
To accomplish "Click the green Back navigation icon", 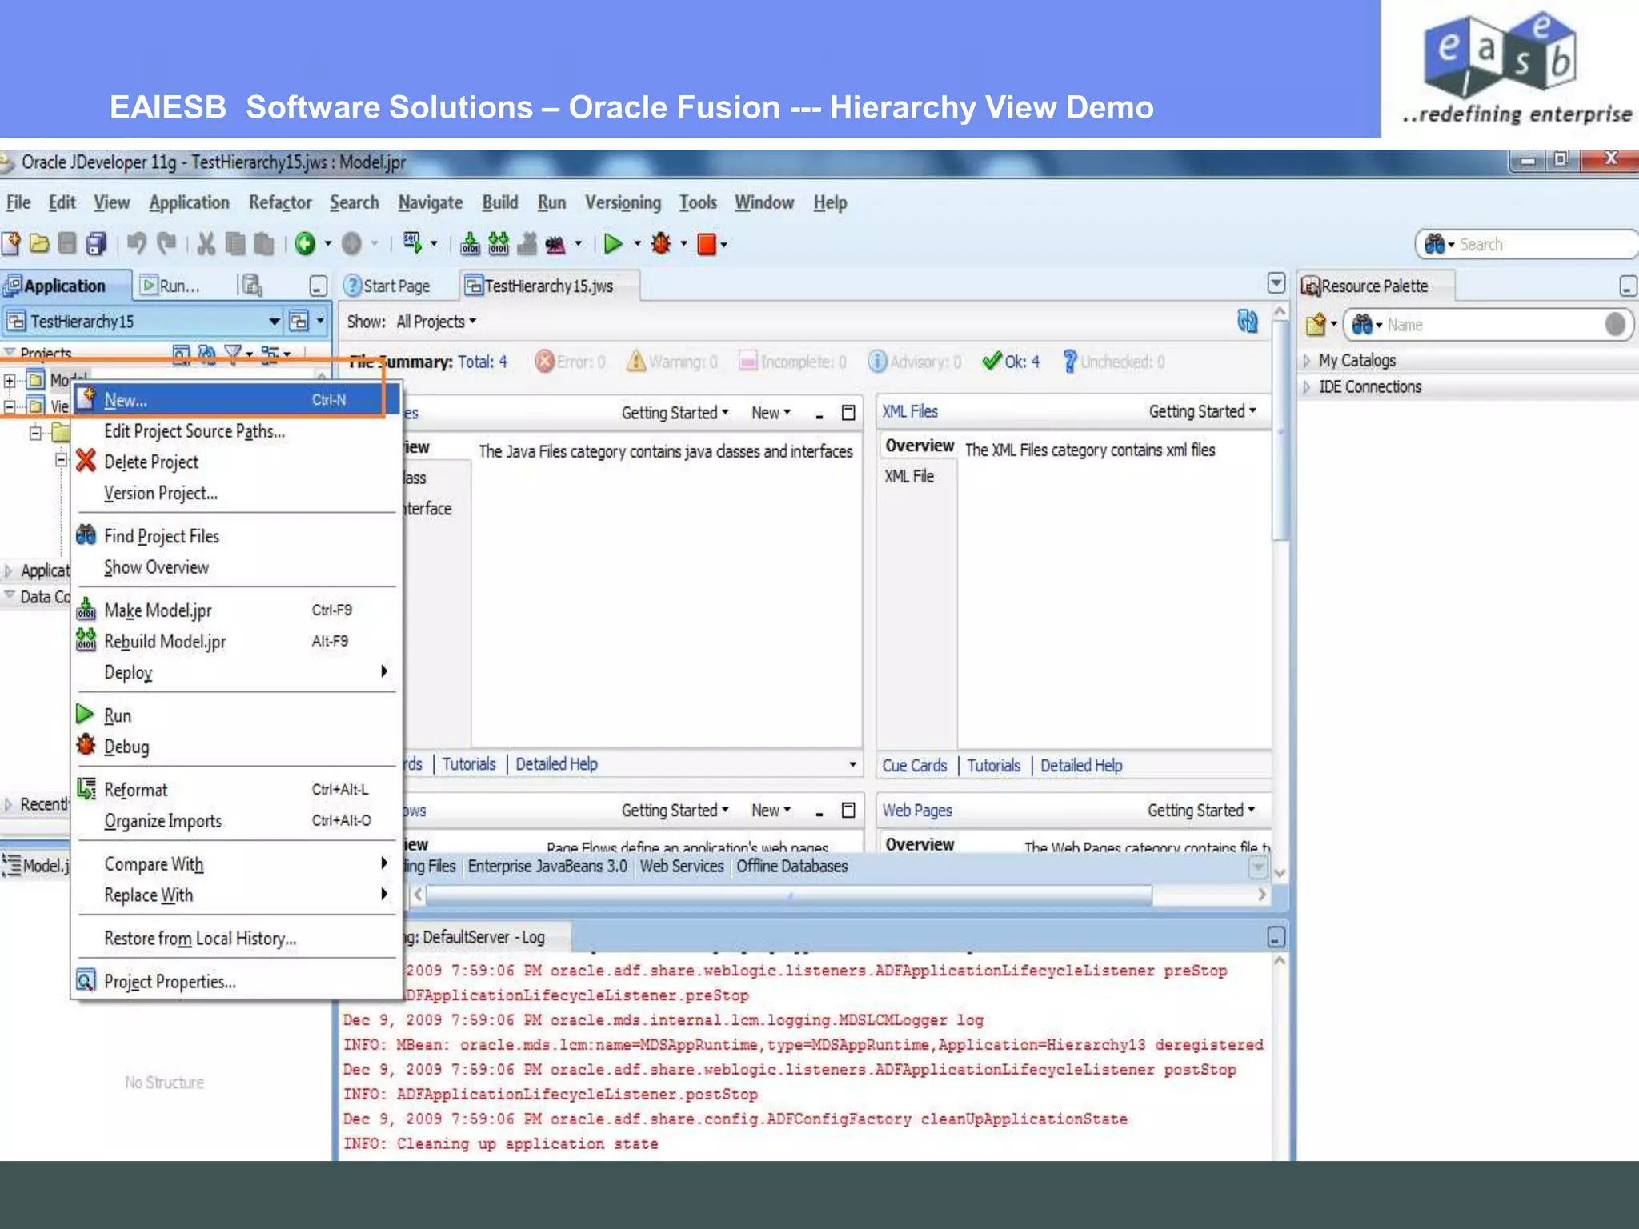I will (305, 243).
